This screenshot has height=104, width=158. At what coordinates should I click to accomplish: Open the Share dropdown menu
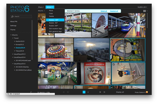(x=41, y=7)
